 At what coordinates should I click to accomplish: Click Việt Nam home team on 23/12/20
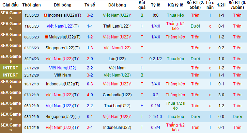pos(63,75)
